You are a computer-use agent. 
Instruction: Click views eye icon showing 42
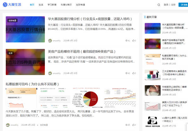pos(126,73)
